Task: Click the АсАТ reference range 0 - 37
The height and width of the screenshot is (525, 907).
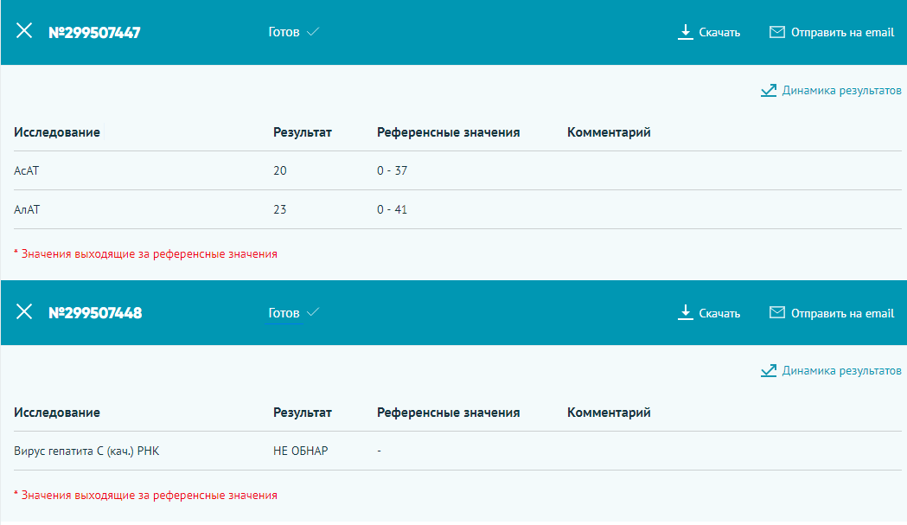Action: click(392, 170)
